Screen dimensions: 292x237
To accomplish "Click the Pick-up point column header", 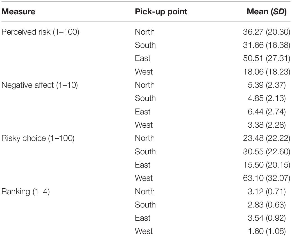I will pyautogui.click(x=161, y=12).
